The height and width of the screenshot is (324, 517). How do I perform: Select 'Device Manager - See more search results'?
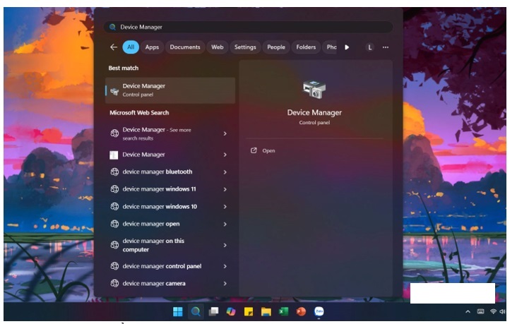tap(170, 133)
